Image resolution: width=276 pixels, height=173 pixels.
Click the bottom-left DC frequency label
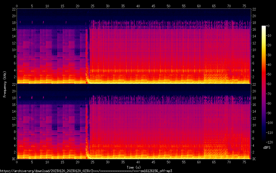tap(13, 159)
